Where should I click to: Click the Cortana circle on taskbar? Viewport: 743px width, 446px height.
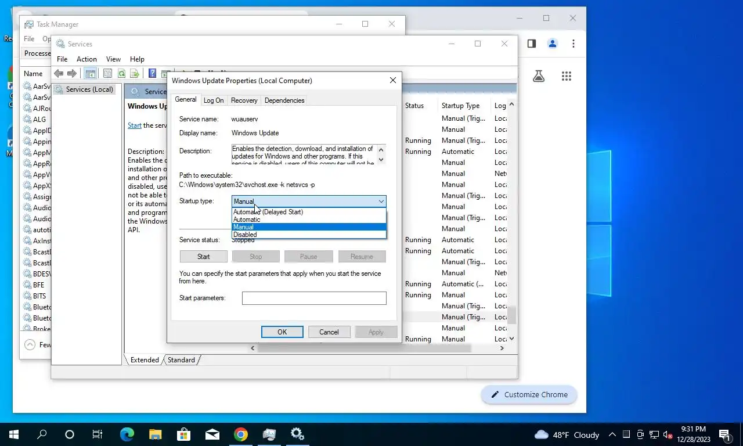click(x=70, y=434)
